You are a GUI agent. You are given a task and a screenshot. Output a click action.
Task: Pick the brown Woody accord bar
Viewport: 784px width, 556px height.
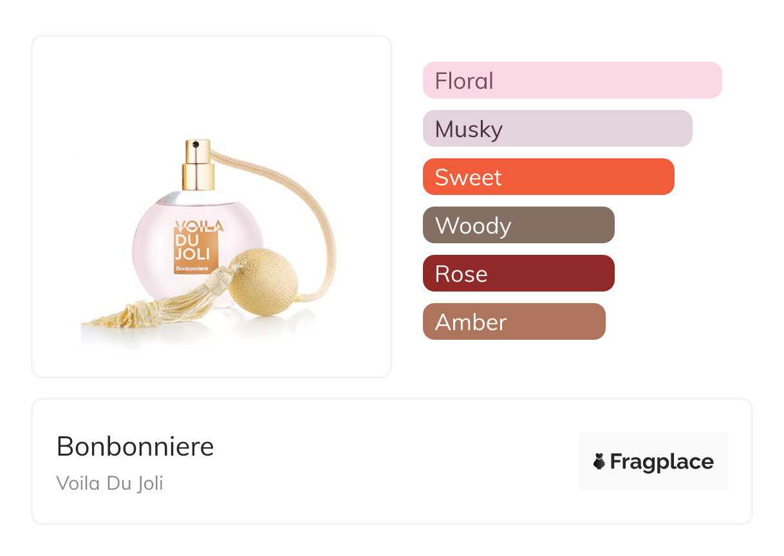click(x=519, y=225)
